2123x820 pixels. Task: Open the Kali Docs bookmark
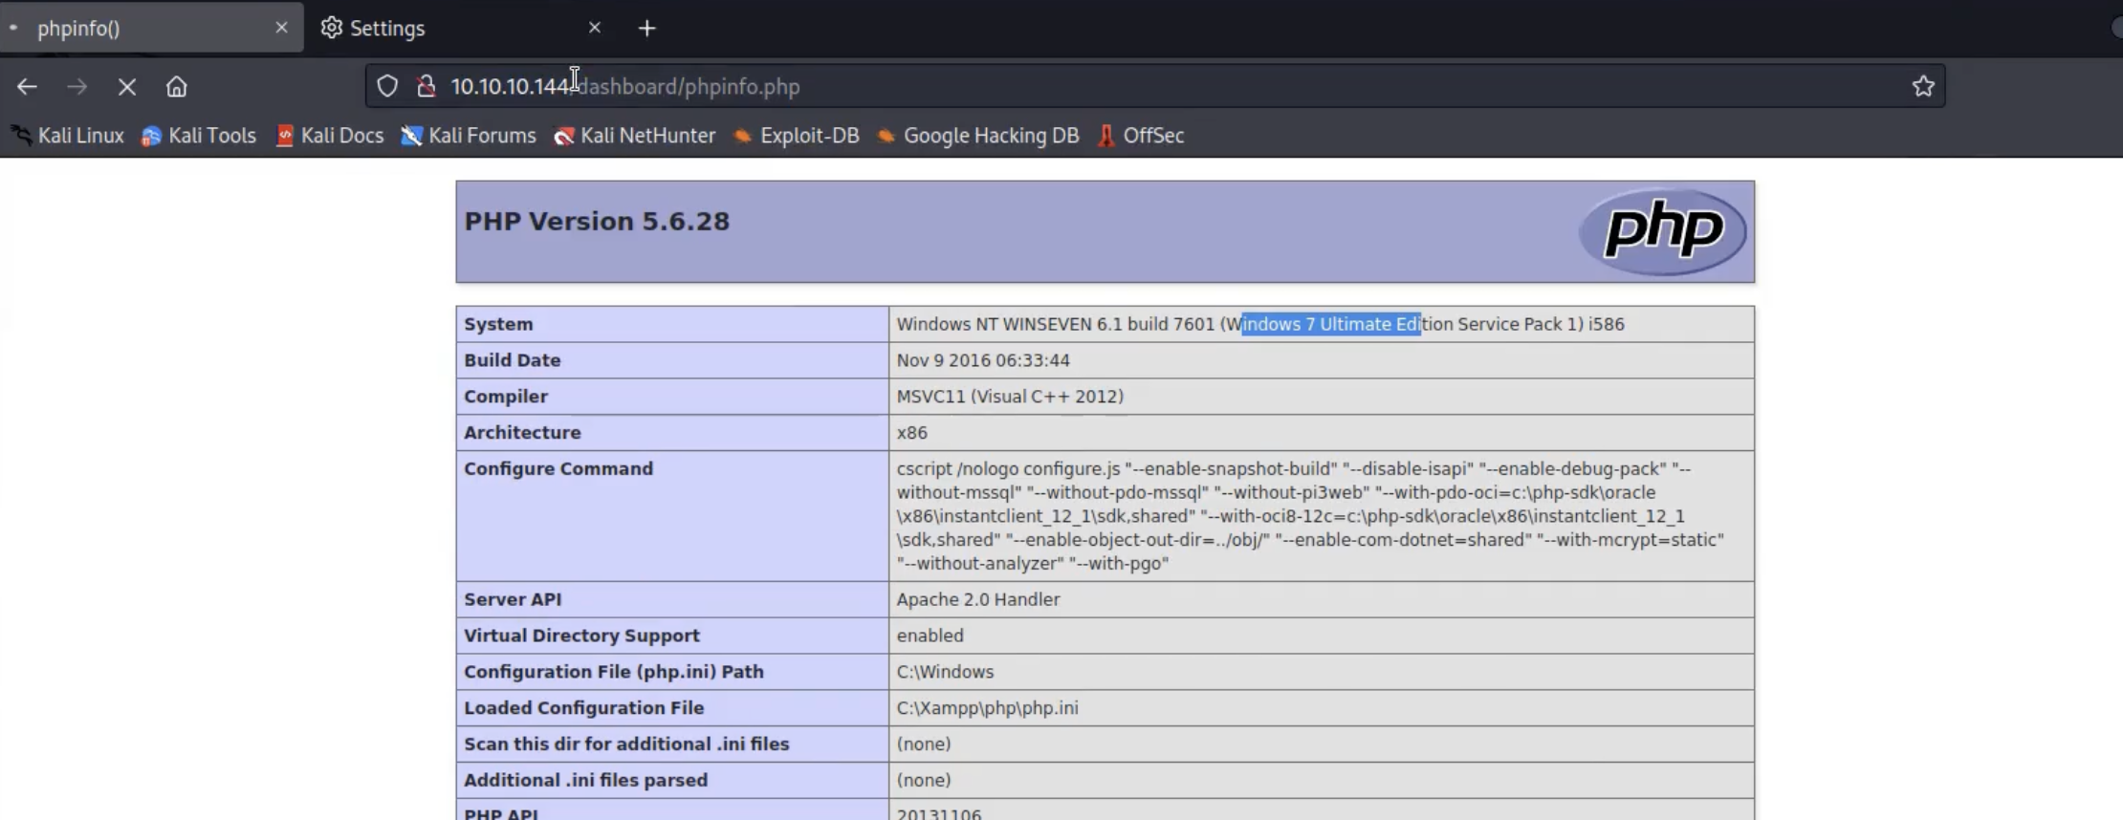330,136
